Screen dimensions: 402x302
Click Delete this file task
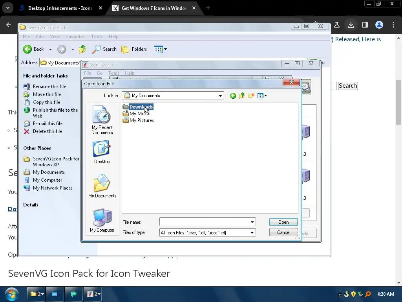pos(43,131)
